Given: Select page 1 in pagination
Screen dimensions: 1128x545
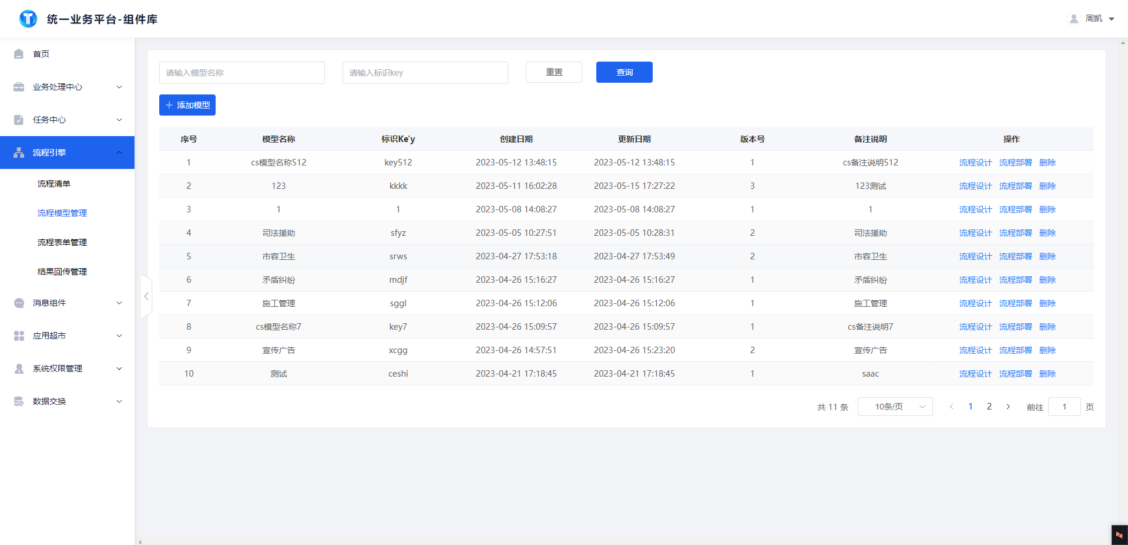Looking at the screenshot, I should click(971, 407).
